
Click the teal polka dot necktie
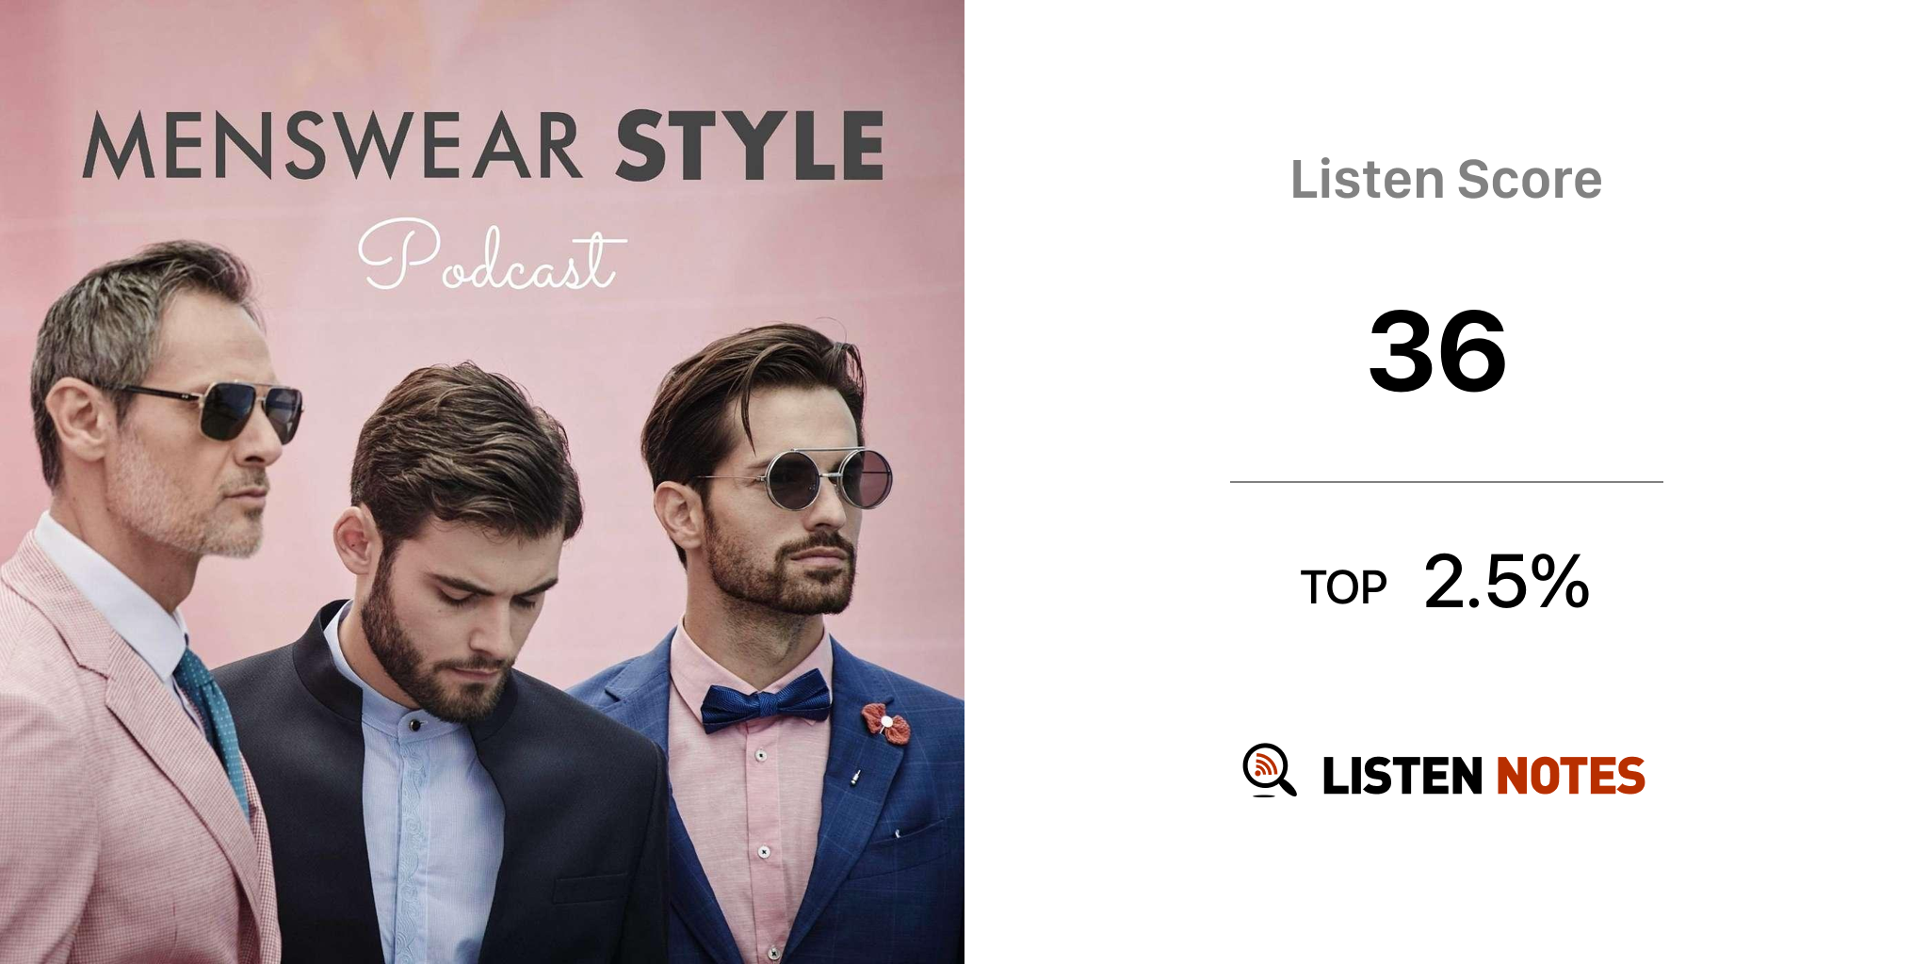[x=213, y=723]
